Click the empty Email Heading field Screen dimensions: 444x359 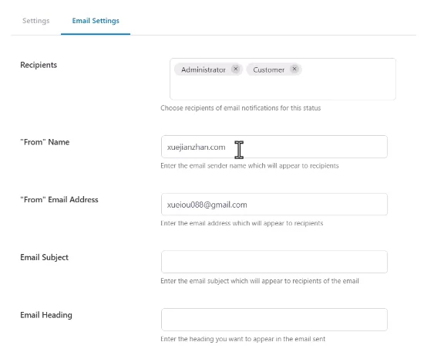pos(274,320)
